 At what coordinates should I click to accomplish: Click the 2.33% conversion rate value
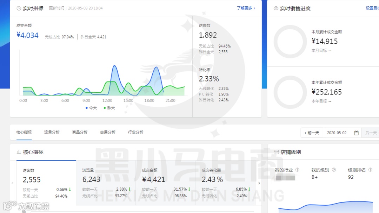point(209,79)
